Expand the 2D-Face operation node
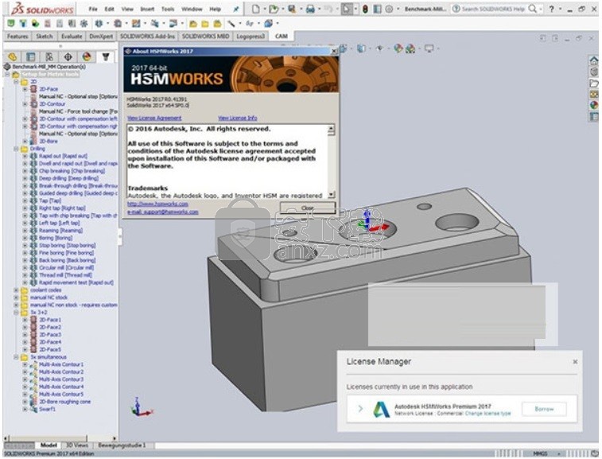Image resolution: width=602 pixels, height=459 pixels. (25, 89)
